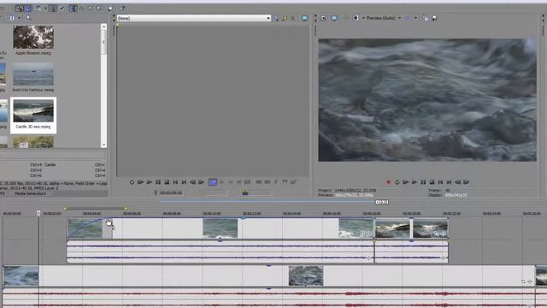The image size is (547, 308).
Task: Toggle the highlighted blue trimmer button
Action: [x=213, y=182]
